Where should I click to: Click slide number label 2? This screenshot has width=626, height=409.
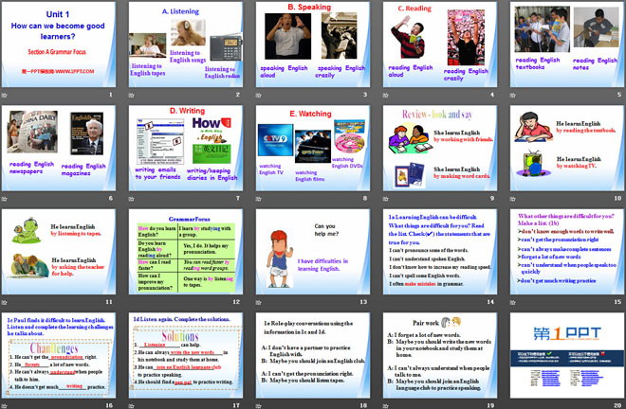[x=238, y=95]
